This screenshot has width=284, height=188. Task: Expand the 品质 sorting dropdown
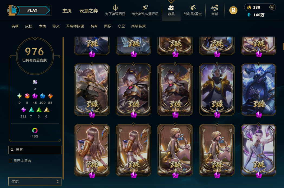click(x=35, y=181)
